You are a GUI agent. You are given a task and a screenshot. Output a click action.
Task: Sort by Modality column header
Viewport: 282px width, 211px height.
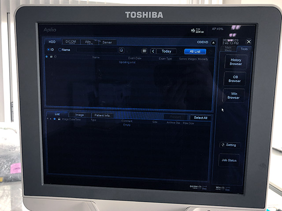click(x=203, y=59)
